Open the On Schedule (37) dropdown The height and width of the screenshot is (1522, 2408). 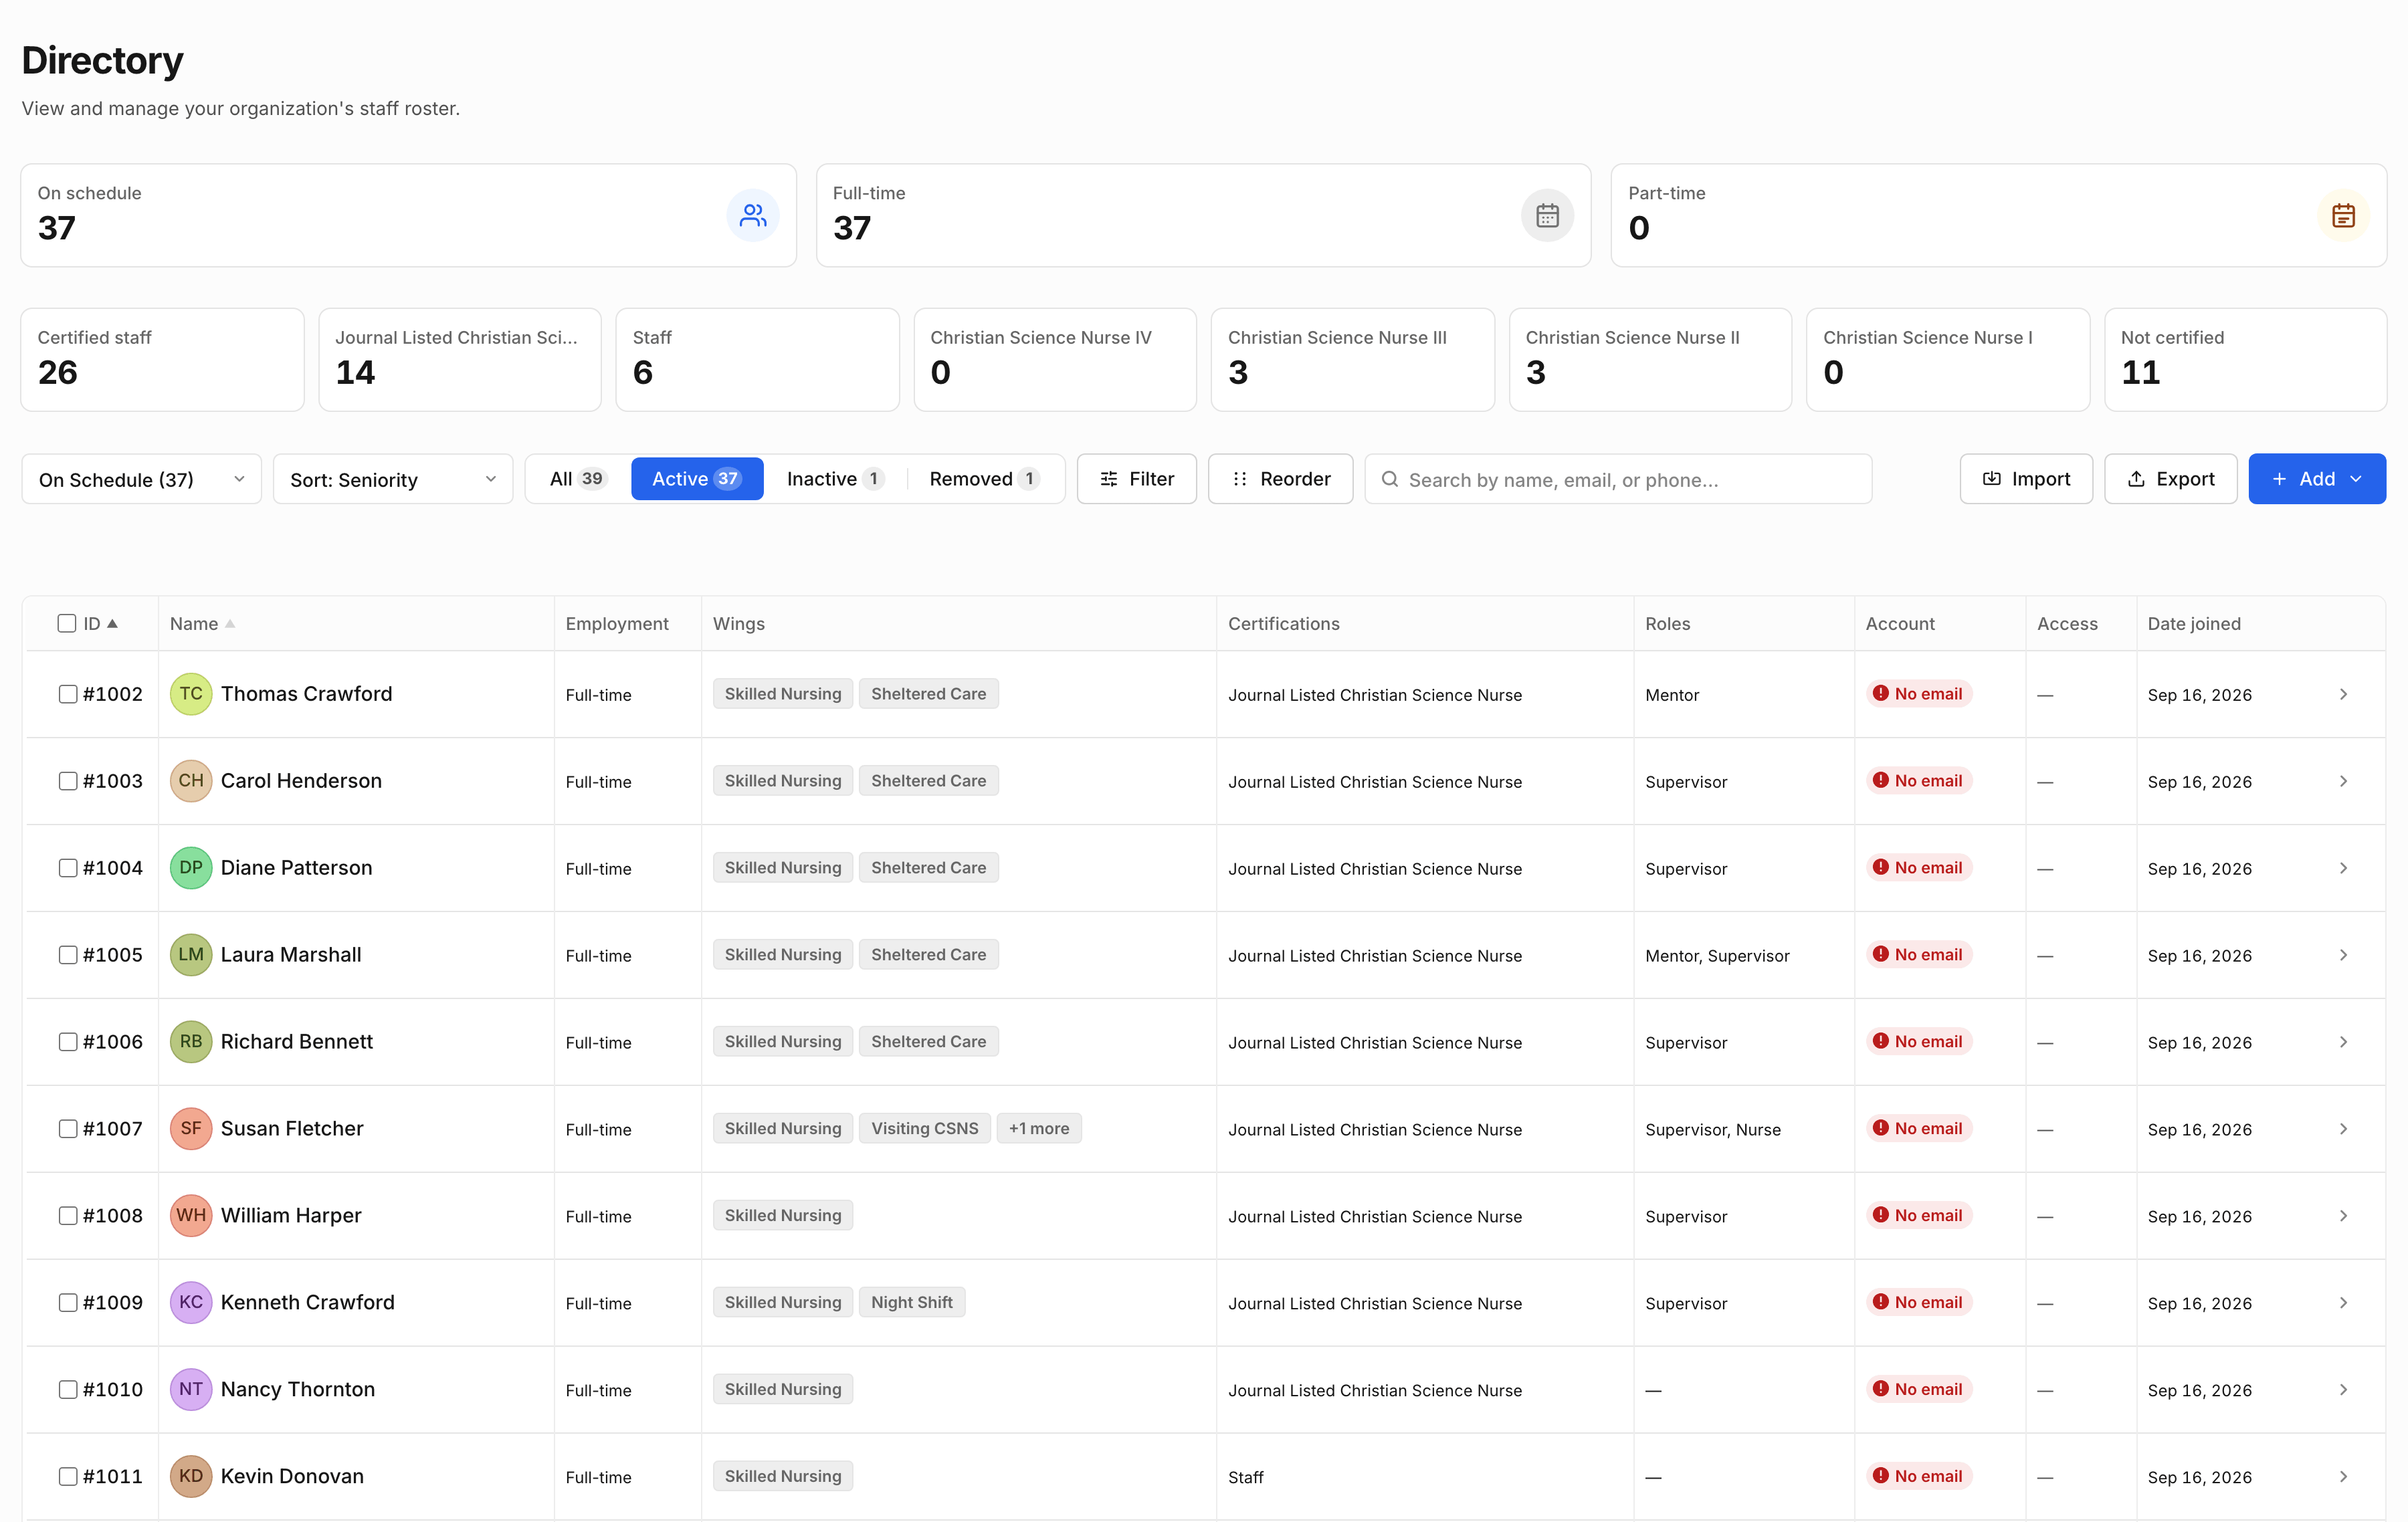pos(141,480)
